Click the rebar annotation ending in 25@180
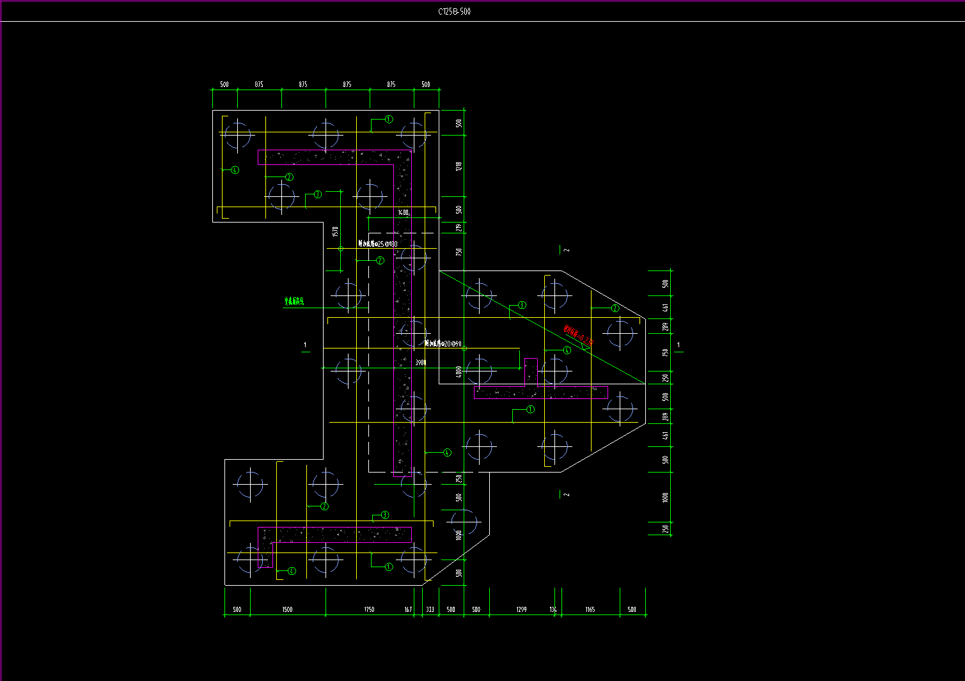Viewport: 965px width, 681px height. (378, 244)
